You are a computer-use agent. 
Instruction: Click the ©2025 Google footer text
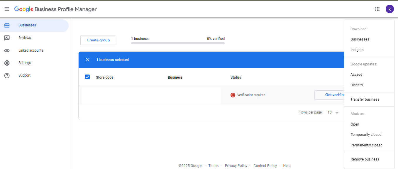[190, 166]
